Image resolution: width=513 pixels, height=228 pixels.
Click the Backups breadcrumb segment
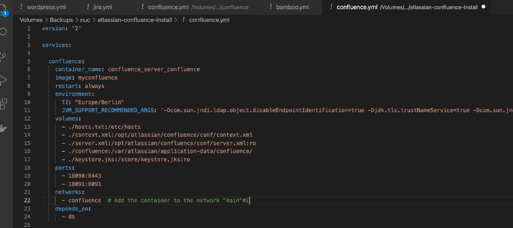click(62, 20)
